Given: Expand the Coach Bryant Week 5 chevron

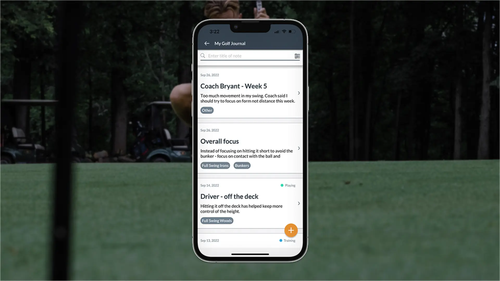Looking at the screenshot, I should coord(298,93).
